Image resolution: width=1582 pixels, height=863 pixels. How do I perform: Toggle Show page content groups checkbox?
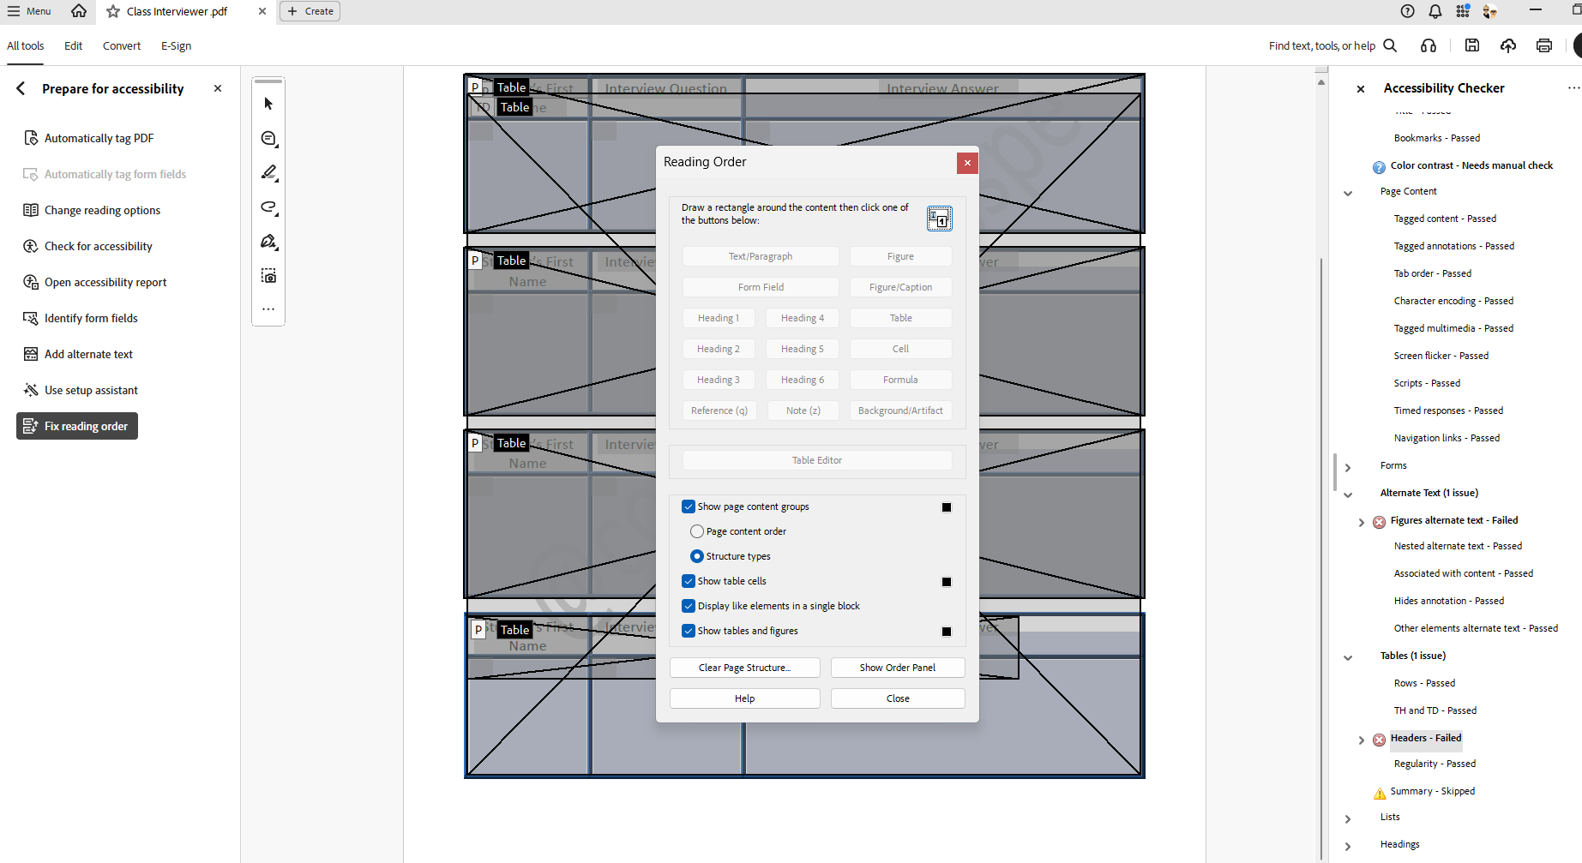[x=689, y=506]
